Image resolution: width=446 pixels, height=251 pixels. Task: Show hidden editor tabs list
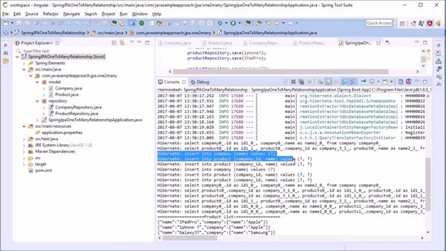(x=387, y=43)
